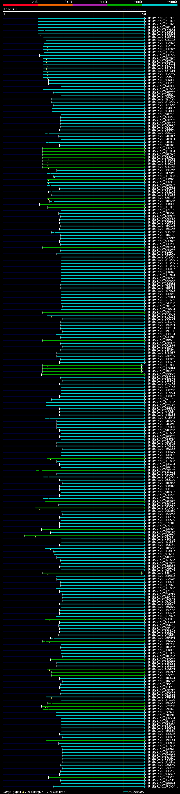Viewport: 180px width, 794px height.
Task: Select hit label UniRef100_P79931
Action: coord(161,675)
